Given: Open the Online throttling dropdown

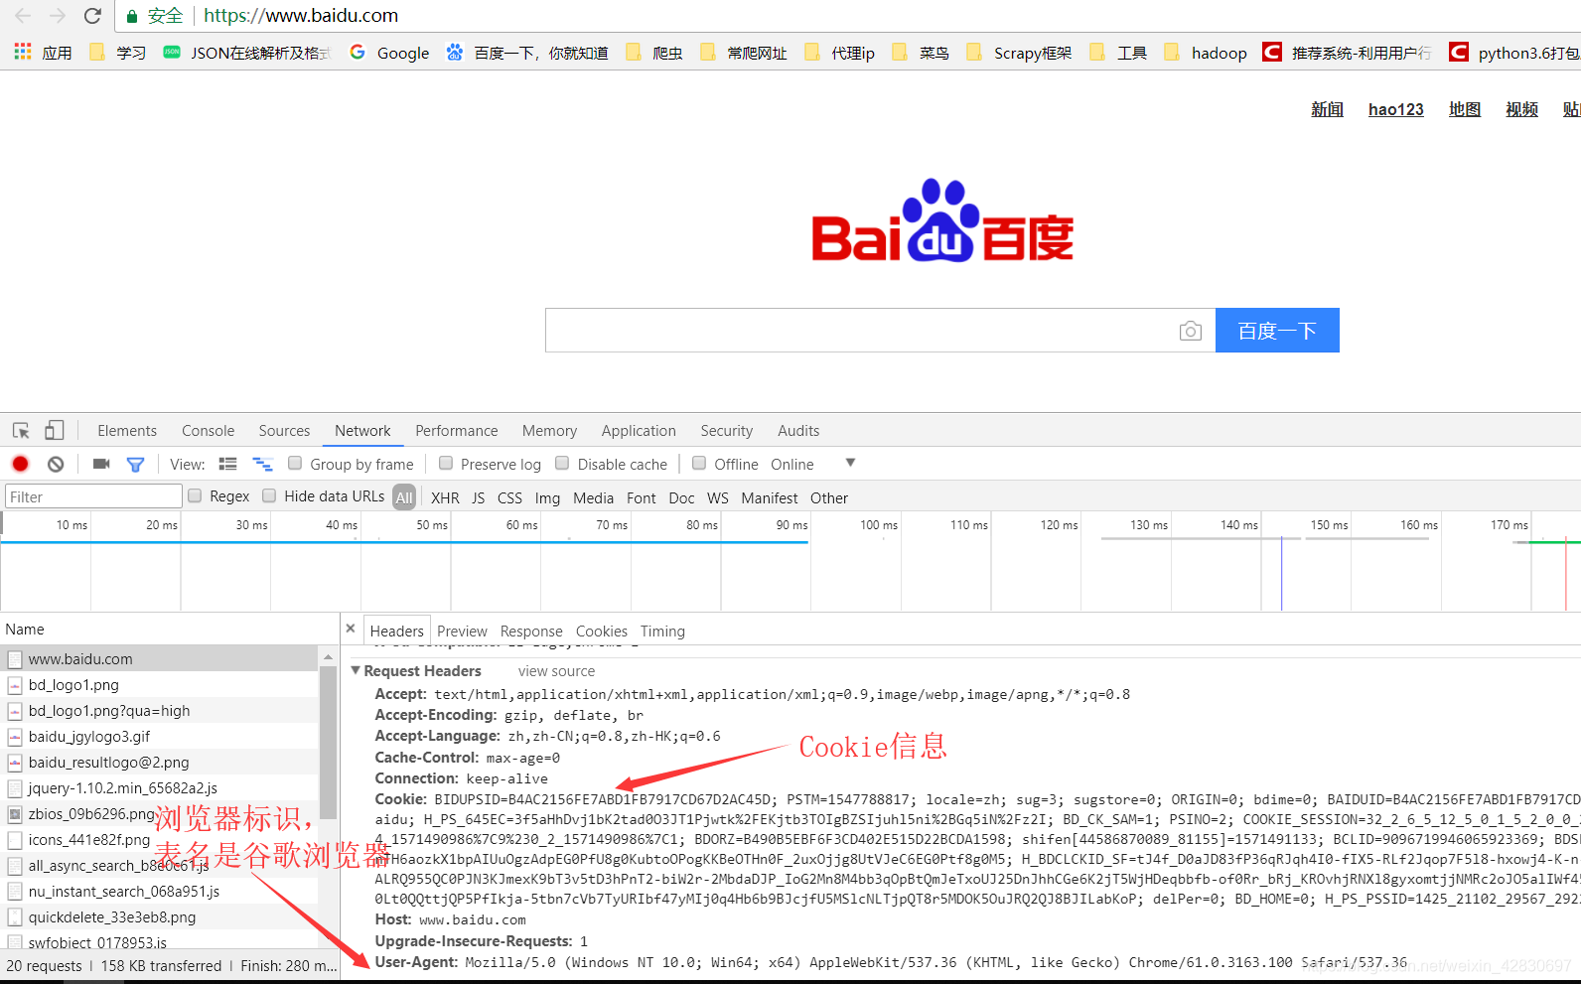Looking at the screenshot, I should tap(812, 464).
